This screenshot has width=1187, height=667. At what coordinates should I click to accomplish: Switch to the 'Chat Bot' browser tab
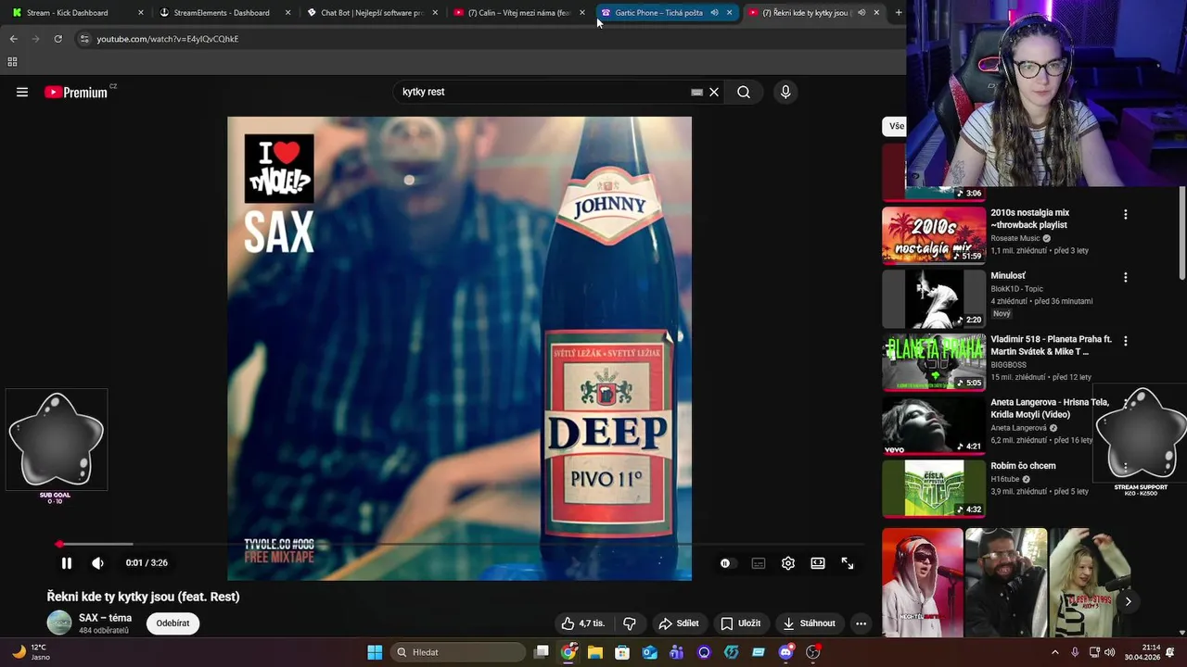pyautogui.click(x=371, y=13)
